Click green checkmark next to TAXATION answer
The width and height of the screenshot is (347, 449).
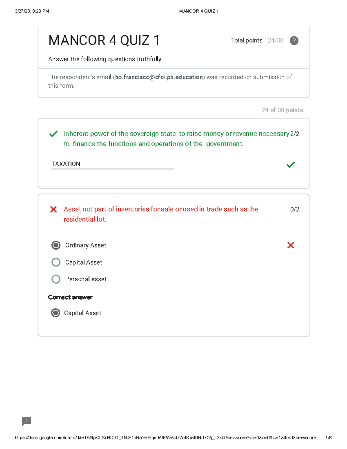(291, 165)
